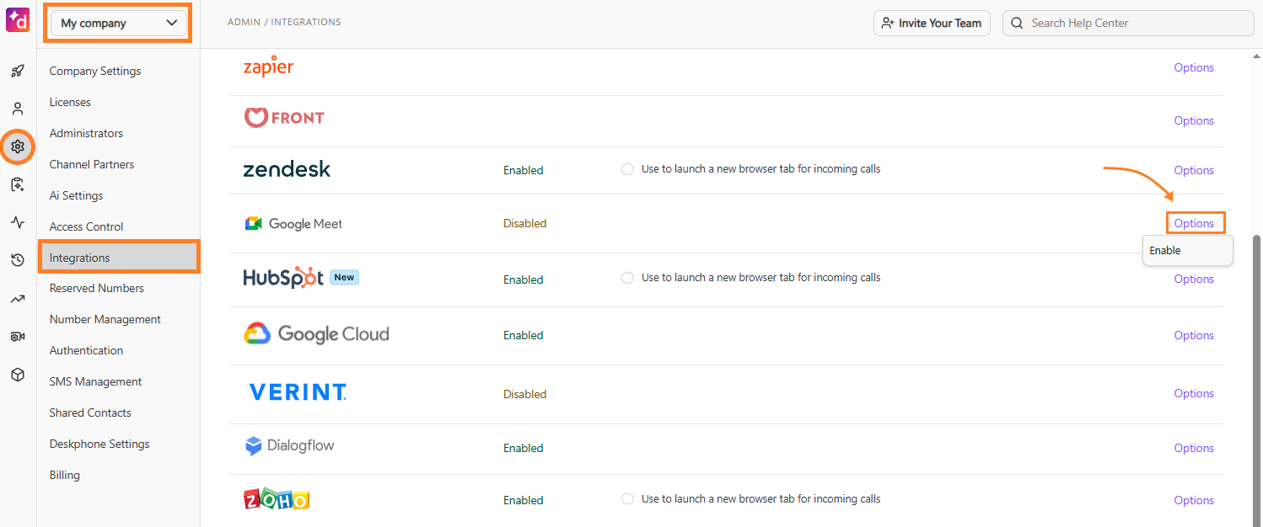Open Access Control section
The height and width of the screenshot is (527, 1263).
click(86, 226)
